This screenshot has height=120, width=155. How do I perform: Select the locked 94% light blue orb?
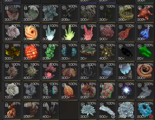126,71
